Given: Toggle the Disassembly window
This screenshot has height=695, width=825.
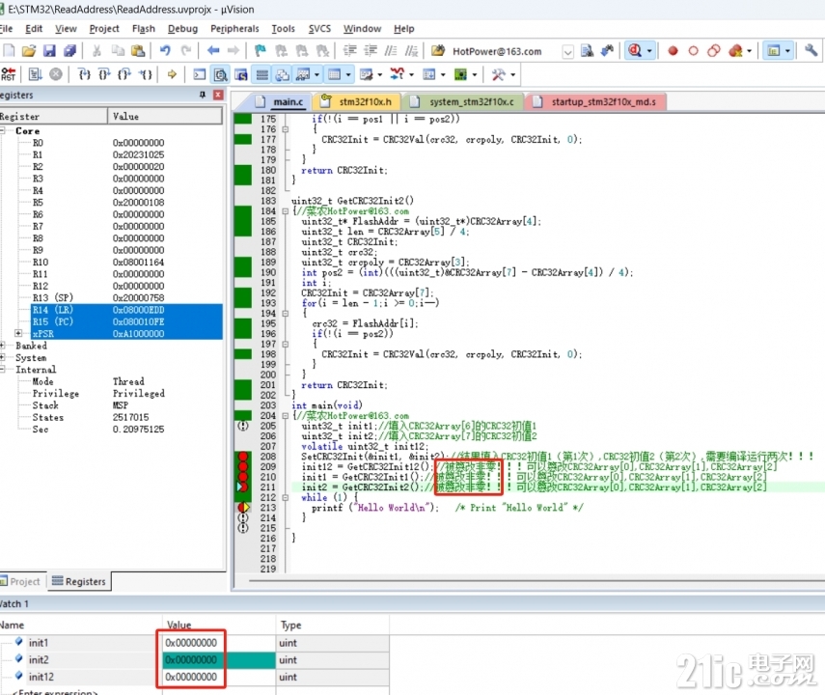Looking at the screenshot, I should pyautogui.click(x=220, y=74).
